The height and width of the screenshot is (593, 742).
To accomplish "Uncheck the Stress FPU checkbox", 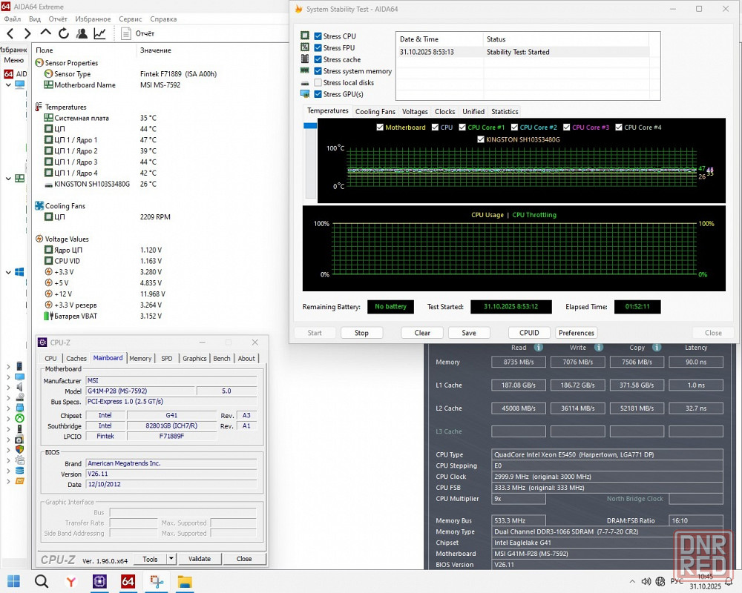I will [x=318, y=48].
